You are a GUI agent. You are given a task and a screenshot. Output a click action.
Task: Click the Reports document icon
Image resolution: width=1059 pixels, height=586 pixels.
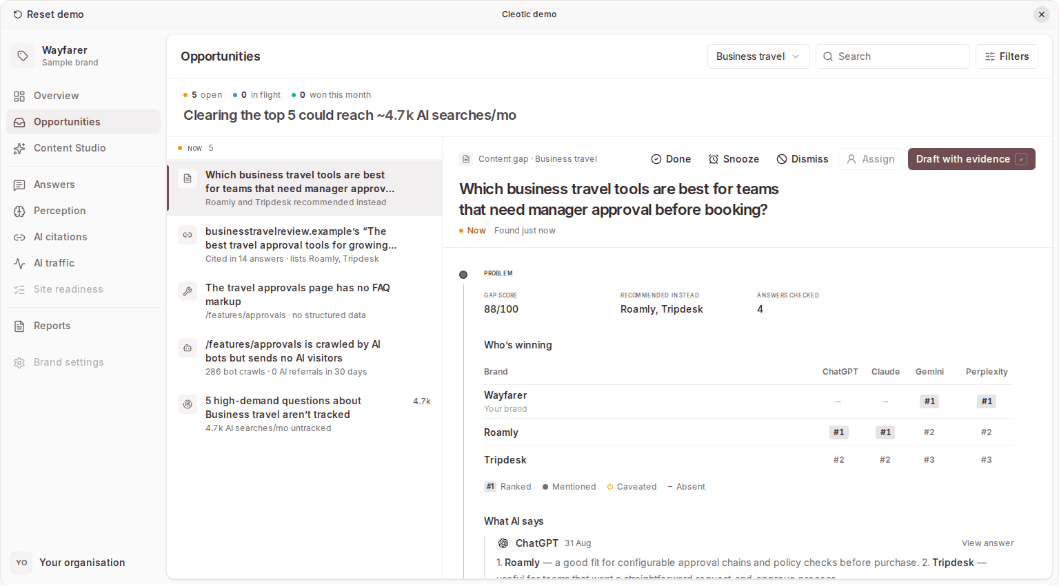click(x=19, y=326)
